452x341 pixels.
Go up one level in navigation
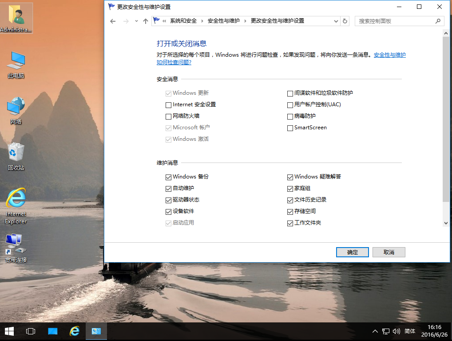[x=146, y=21]
